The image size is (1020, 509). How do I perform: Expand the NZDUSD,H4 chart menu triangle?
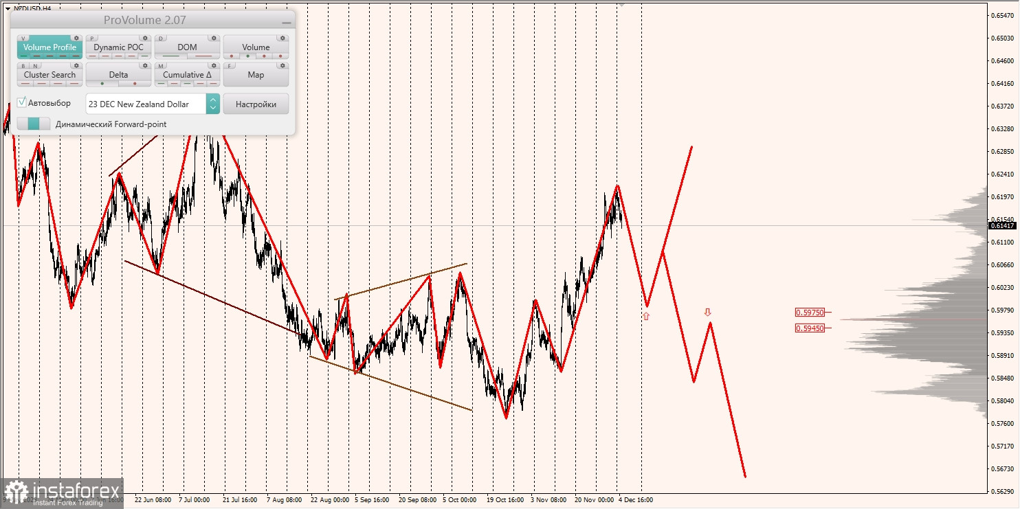pos(8,8)
